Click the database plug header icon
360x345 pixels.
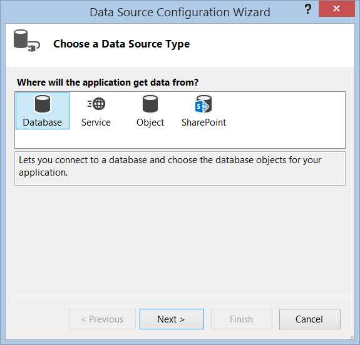[27, 41]
